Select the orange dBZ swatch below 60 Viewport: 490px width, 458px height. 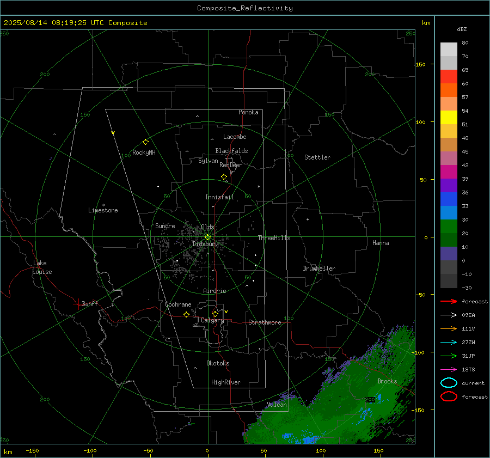(449, 90)
